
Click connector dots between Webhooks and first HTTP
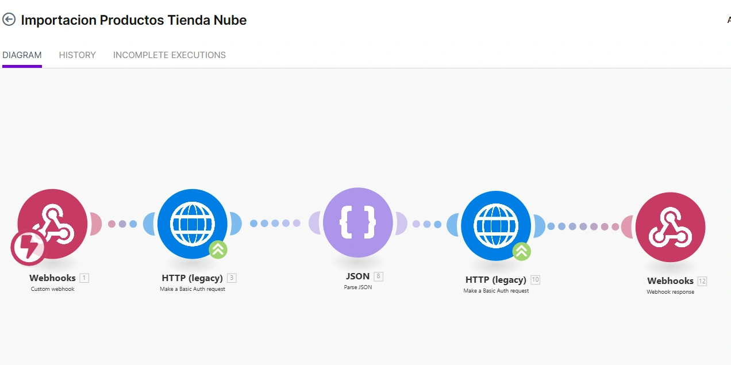click(122, 224)
